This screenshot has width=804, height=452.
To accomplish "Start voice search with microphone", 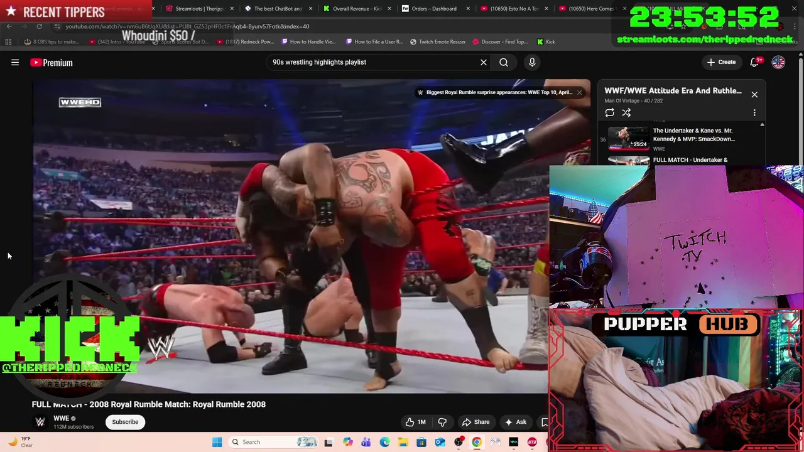I will point(532,62).
